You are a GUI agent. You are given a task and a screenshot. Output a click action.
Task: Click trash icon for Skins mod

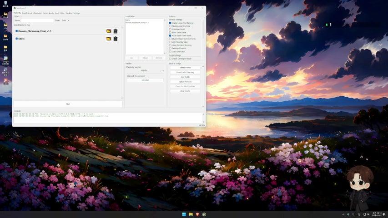coord(116,39)
